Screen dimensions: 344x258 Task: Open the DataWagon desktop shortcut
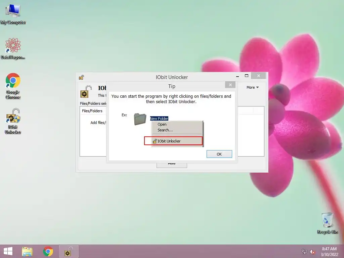pos(13,48)
